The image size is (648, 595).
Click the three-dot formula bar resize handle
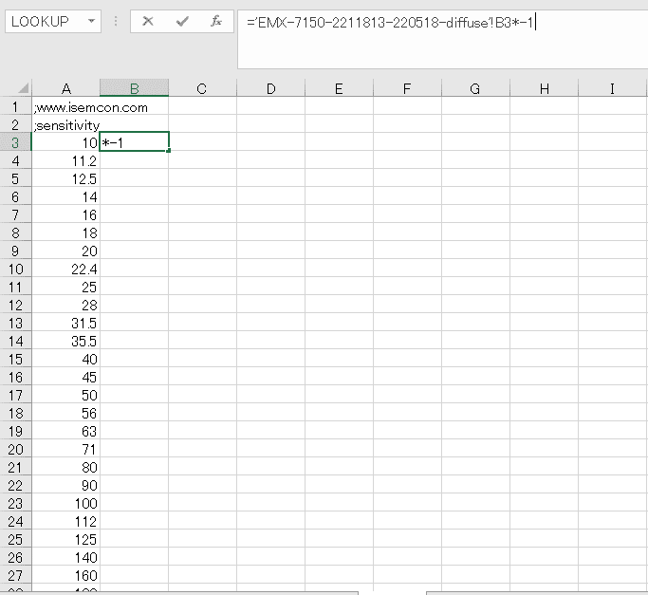tap(116, 21)
